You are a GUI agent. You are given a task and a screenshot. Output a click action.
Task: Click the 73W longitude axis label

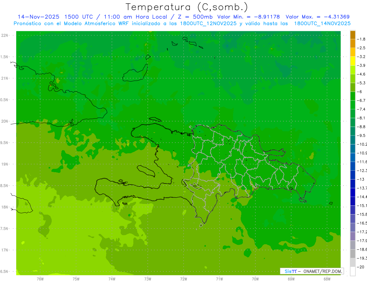coord(148,279)
